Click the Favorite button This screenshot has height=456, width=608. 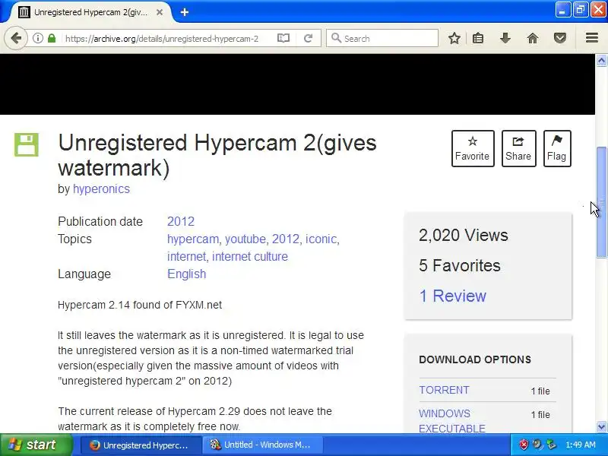(473, 148)
